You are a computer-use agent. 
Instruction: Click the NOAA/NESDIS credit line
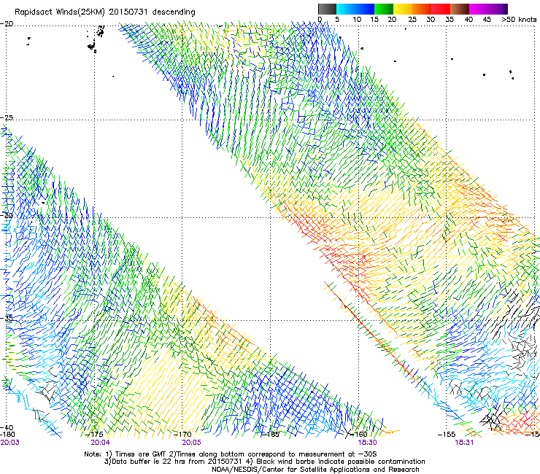coord(315,470)
